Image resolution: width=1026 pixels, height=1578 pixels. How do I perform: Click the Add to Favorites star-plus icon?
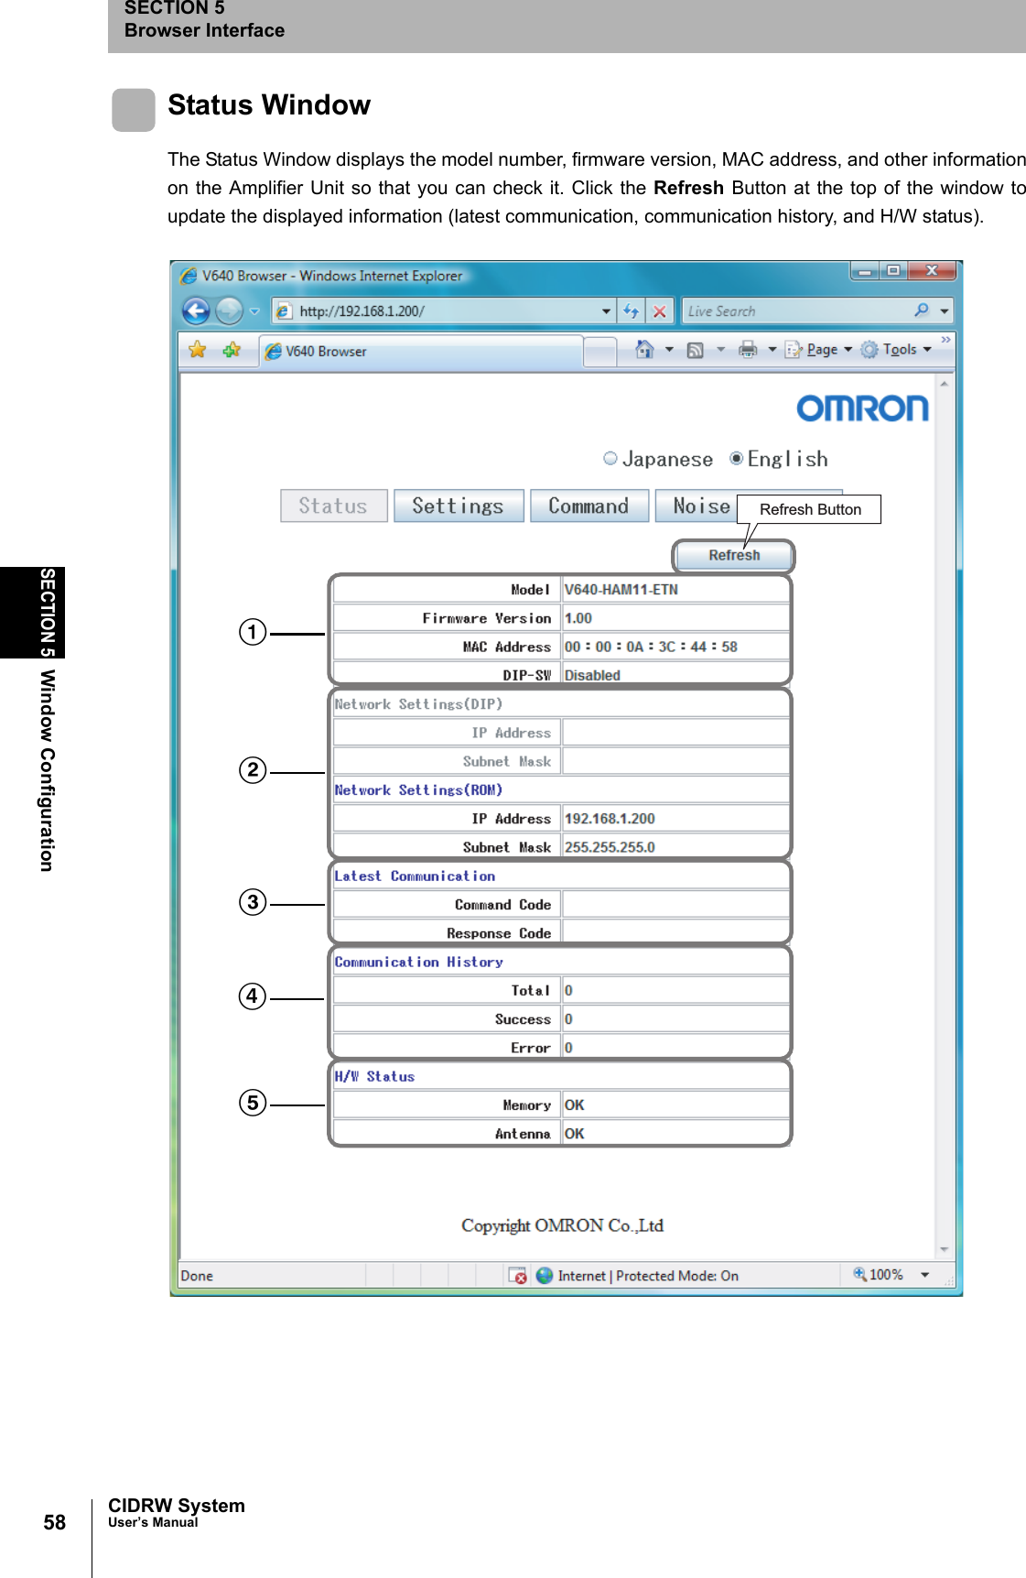tap(232, 350)
